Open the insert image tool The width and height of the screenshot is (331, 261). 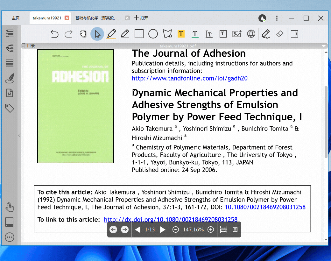click(x=237, y=34)
